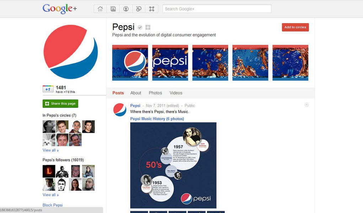Open fifth banner photo
The width and height of the screenshot is (363, 213).
coord(290,63)
